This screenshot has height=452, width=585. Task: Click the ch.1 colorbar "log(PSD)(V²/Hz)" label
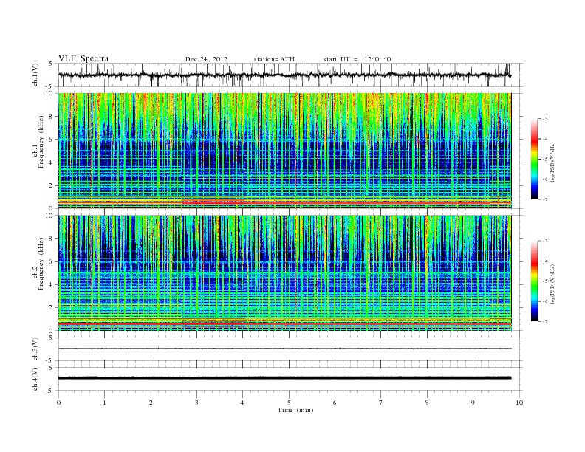[552, 162]
